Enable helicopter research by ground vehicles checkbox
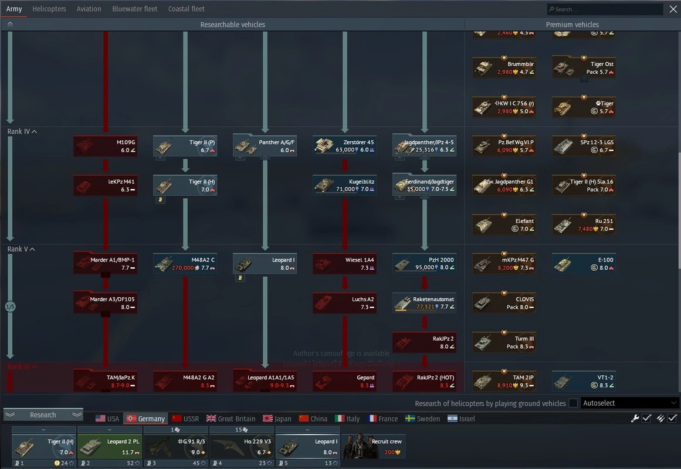This screenshot has width=681, height=469. [x=574, y=403]
